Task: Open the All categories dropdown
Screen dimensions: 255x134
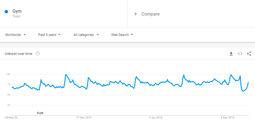Action: point(86,35)
